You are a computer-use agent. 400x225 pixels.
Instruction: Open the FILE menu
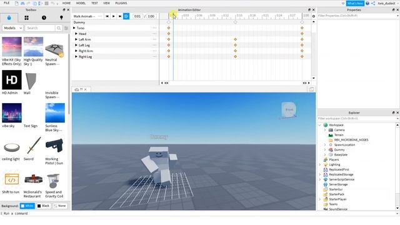(7, 3)
